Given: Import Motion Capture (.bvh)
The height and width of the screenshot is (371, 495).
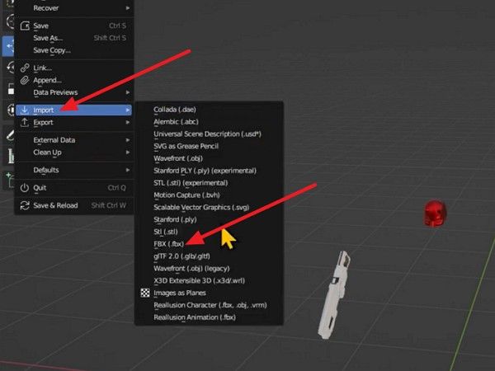Looking at the screenshot, I should click(x=209, y=195).
